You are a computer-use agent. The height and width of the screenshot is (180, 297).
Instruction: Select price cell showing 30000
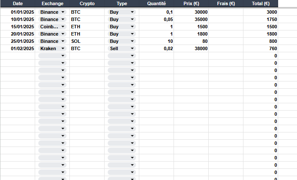[x=191, y=12]
